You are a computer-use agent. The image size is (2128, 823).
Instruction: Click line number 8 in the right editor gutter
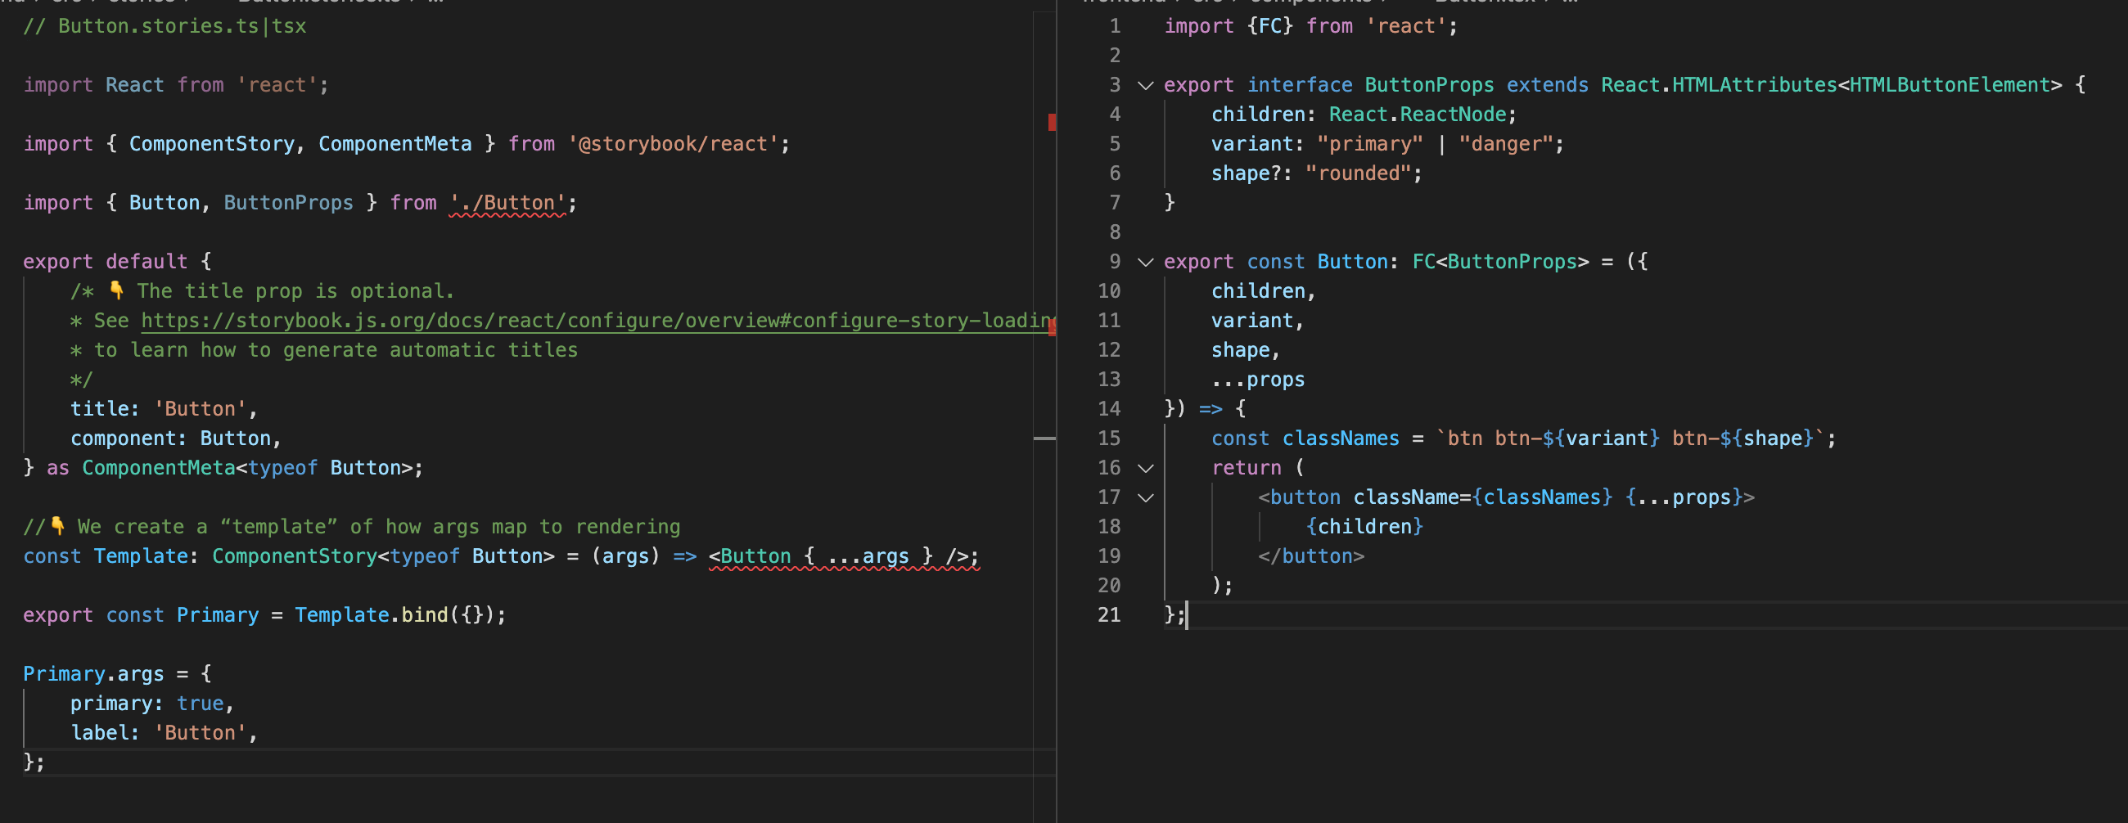point(1115,233)
